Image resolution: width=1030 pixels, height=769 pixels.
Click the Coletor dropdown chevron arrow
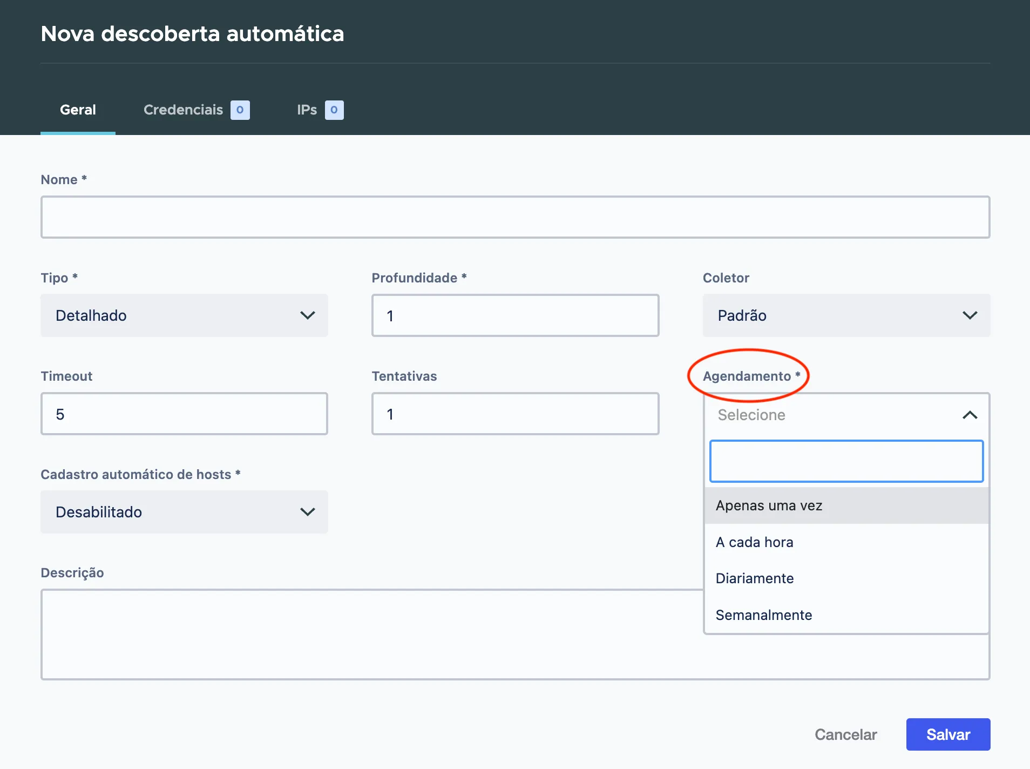click(970, 315)
